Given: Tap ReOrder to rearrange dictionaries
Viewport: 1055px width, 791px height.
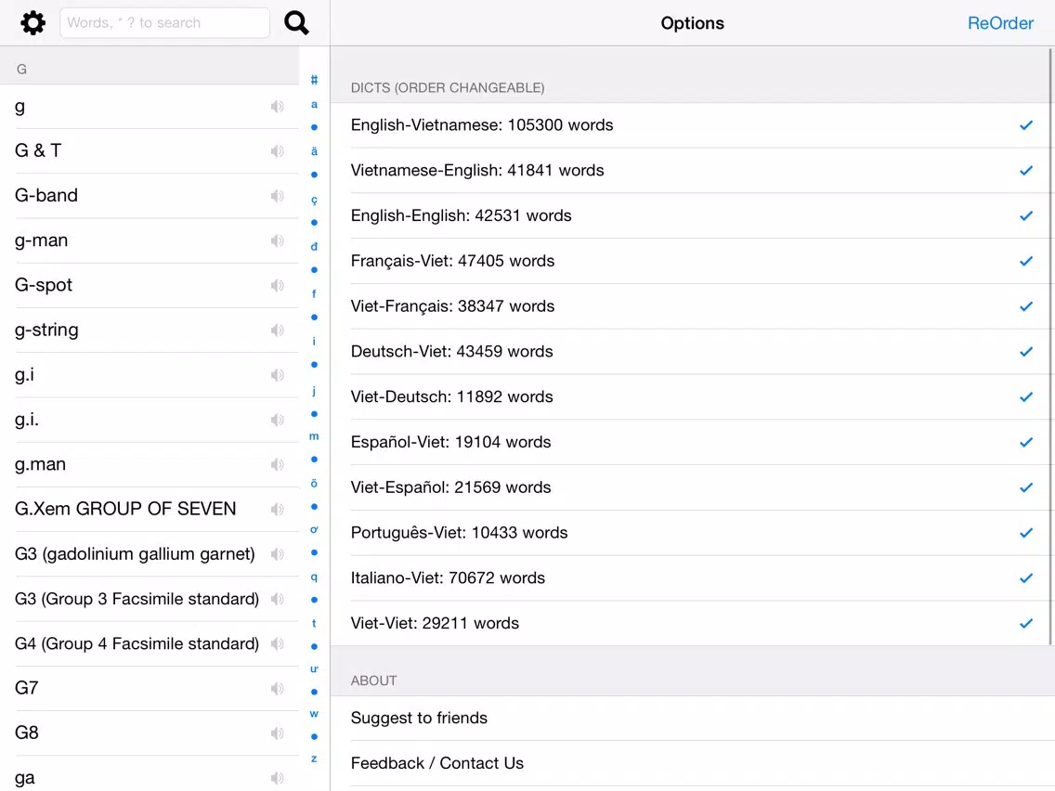Looking at the screenshot, I should [1000, 23].
